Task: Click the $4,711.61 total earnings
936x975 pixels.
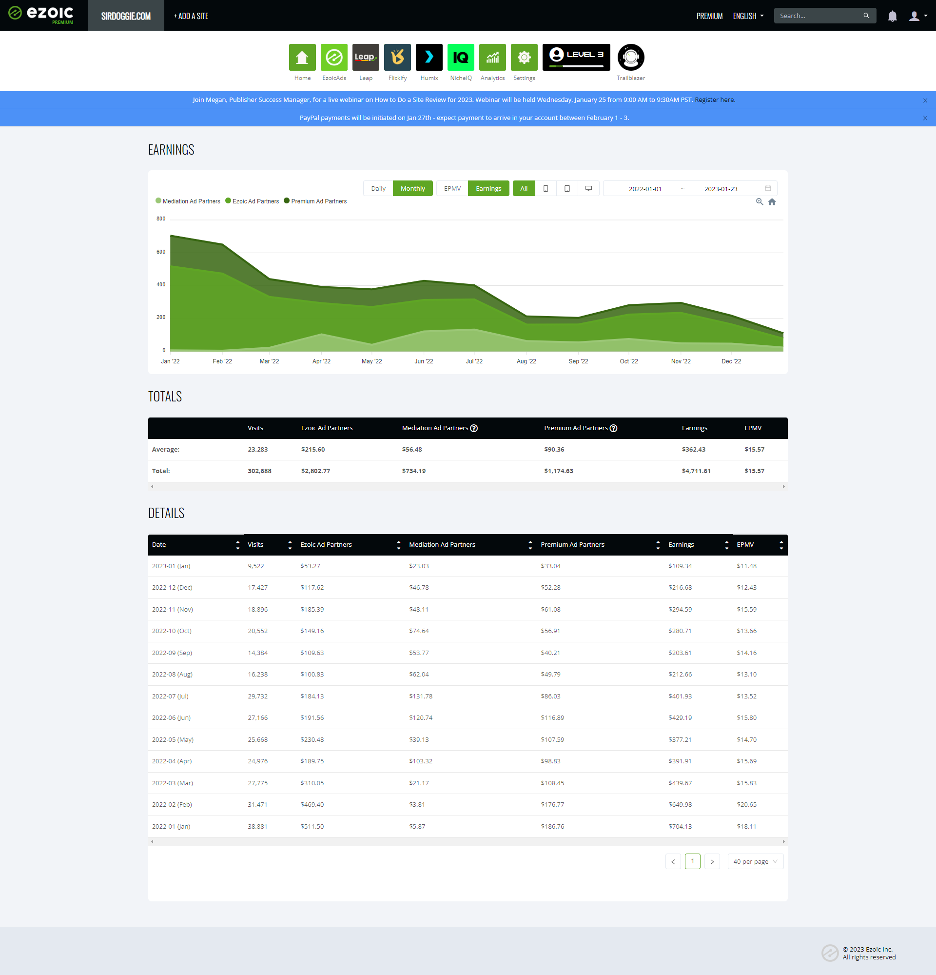Action: point(696,471)
